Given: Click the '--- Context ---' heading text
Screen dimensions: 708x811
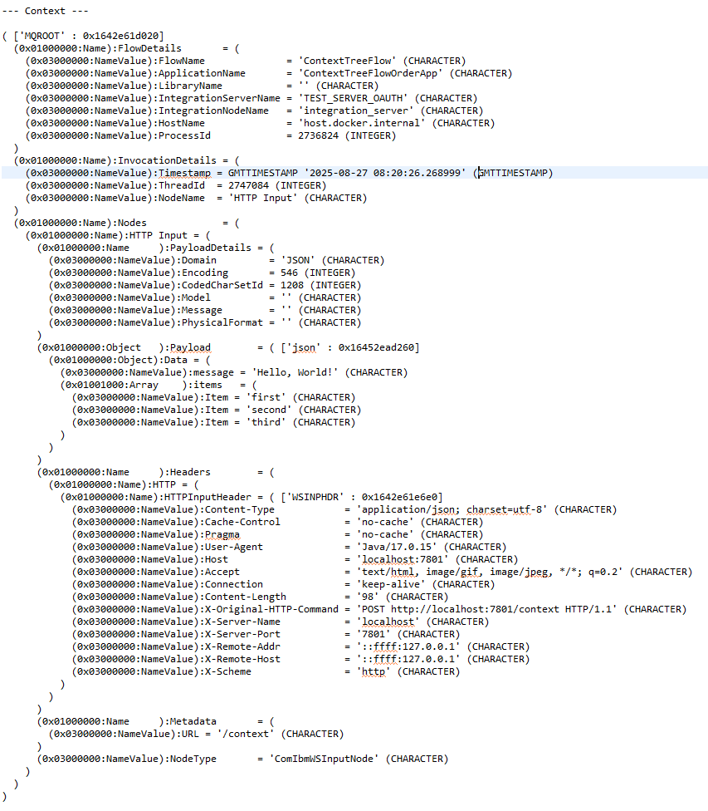Looking at the screenshot, I should coord(45,11).
